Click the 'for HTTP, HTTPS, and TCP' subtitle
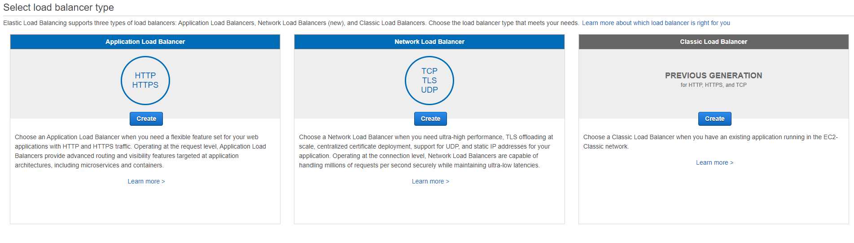The width and height of the screenshot is (854, 243). pyautogui.click(x=714, y=85)
